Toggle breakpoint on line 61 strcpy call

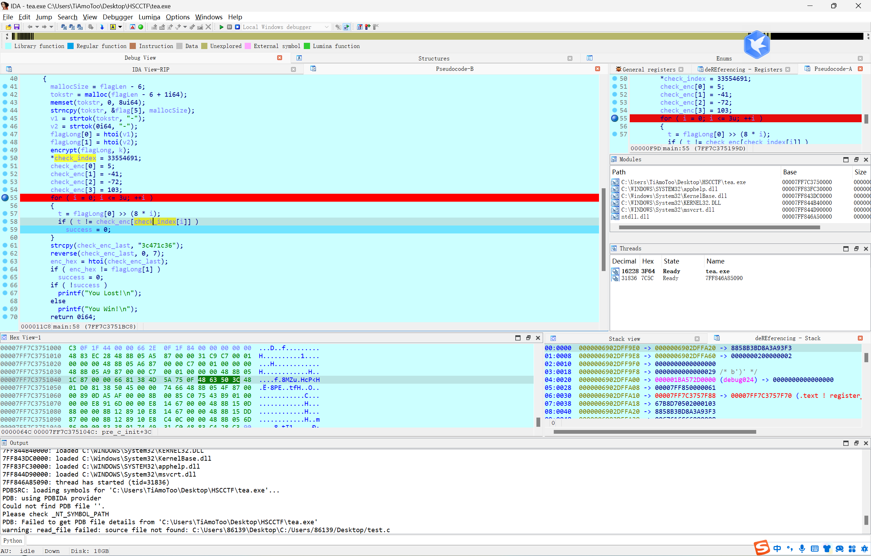click(5, 246)
